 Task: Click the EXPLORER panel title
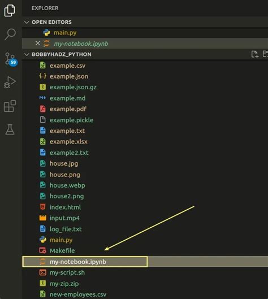[45, 8]
